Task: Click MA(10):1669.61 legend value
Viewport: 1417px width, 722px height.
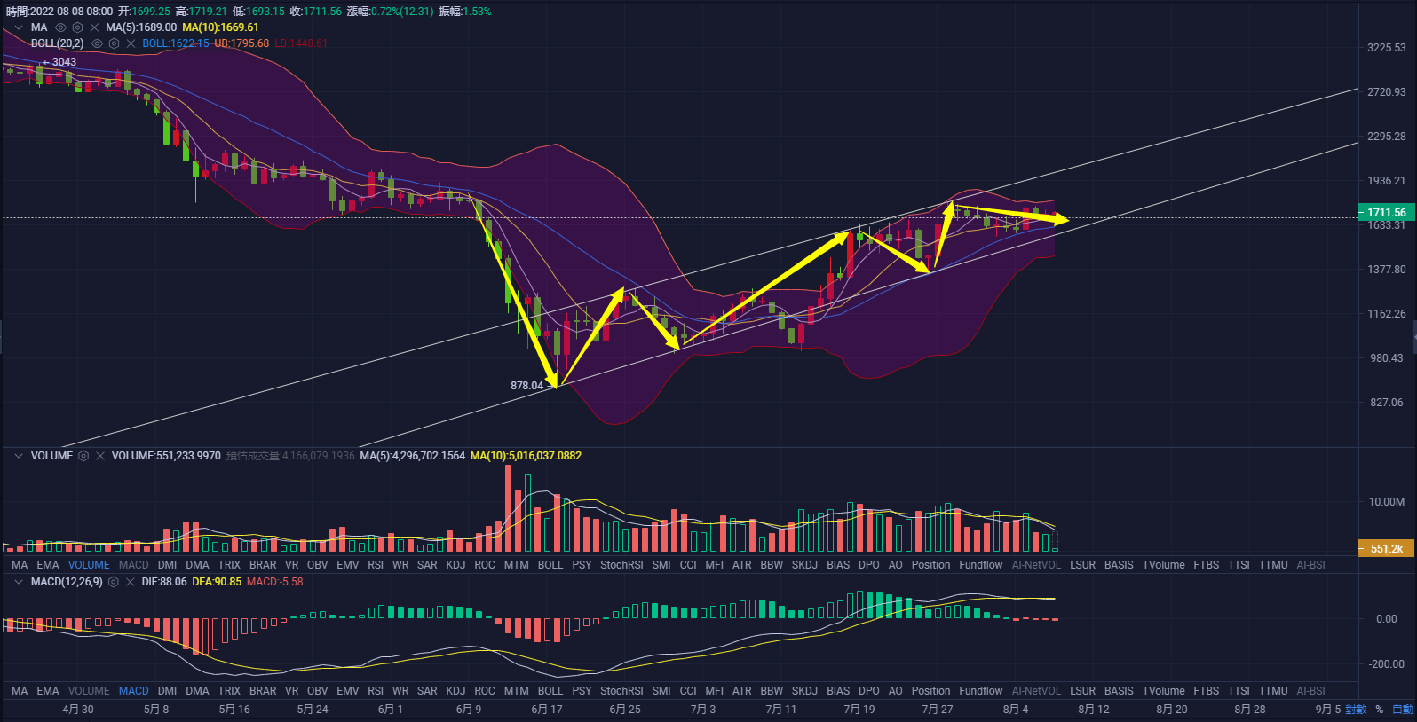Action: (x=220, y=27)
